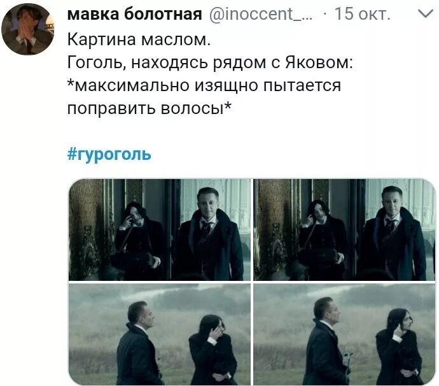Click man touching hair in bottom-left photo
Image resolution: width=439 pixels, height=386 pixels.
coord(213,350)
